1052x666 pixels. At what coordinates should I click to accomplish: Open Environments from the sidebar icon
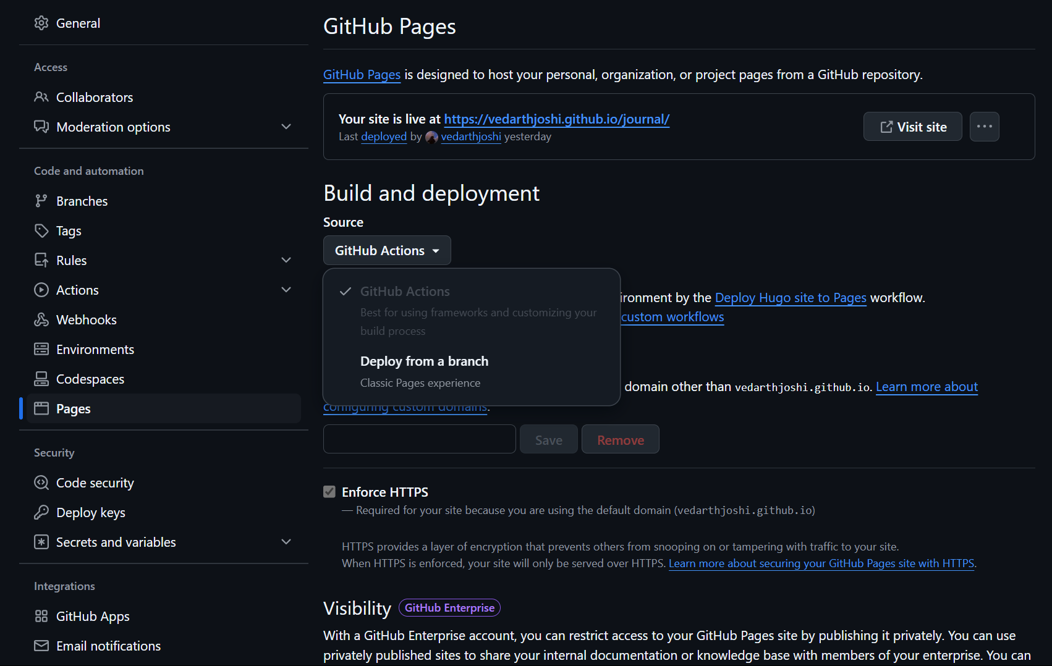pyautogui.click(x=41, y=349)
